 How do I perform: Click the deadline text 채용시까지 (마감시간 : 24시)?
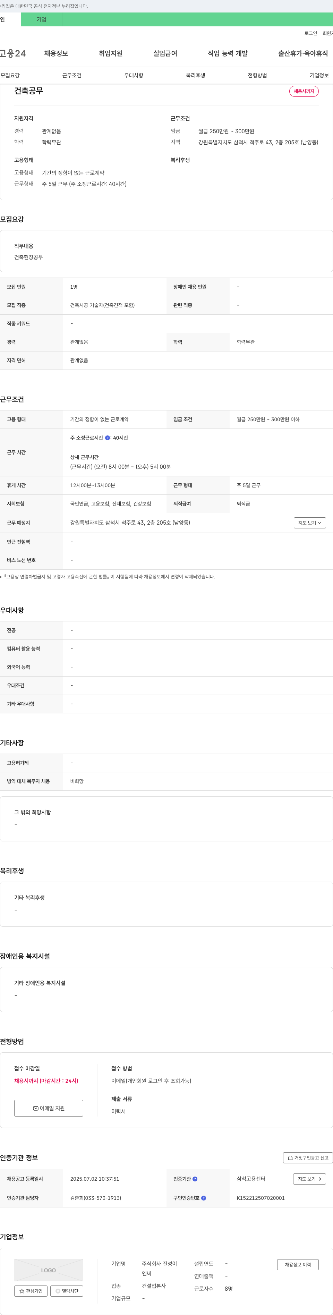(46, 1081)
